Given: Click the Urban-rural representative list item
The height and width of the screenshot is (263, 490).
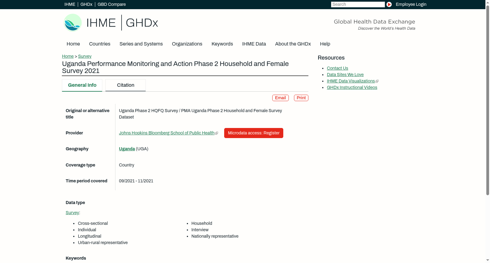Looking at the screenshot, I should tap(103, 243).
